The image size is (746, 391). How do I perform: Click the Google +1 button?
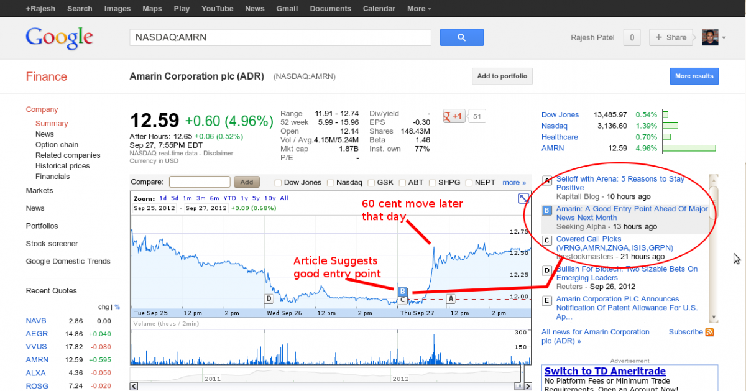pyautogui.click(x=454, y=116)
